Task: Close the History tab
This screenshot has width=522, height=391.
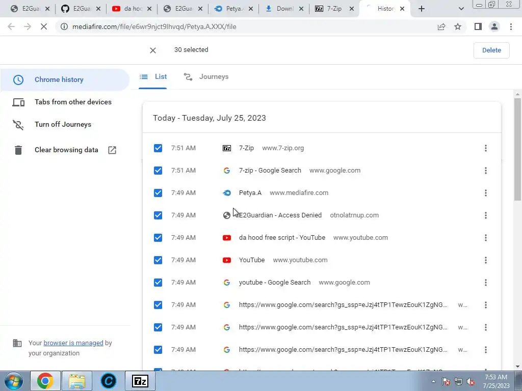Action: [x=402, y=9]
